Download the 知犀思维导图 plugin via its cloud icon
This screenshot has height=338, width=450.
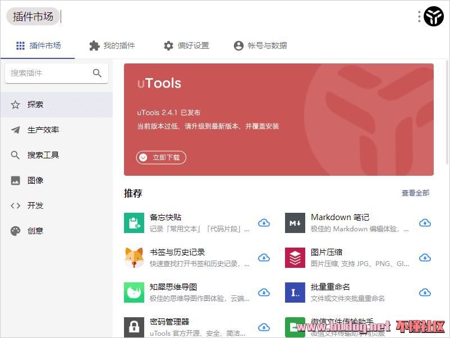pyautogui.click(x=264, y=293)
